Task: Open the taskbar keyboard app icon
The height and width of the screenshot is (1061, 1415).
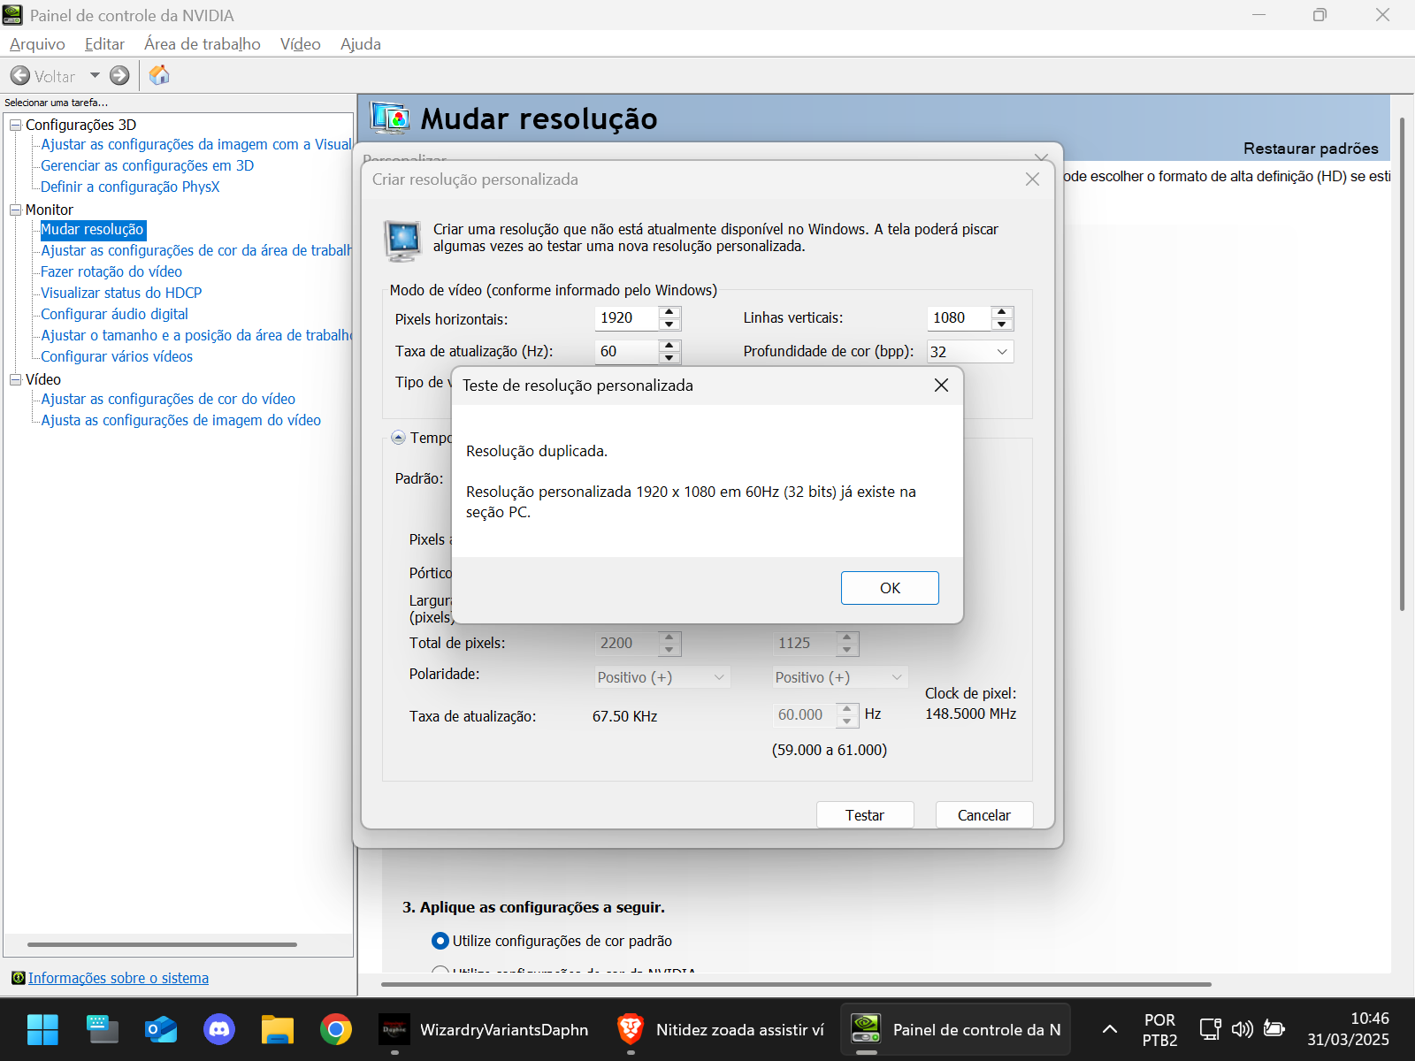Action: pos(103,1029)
